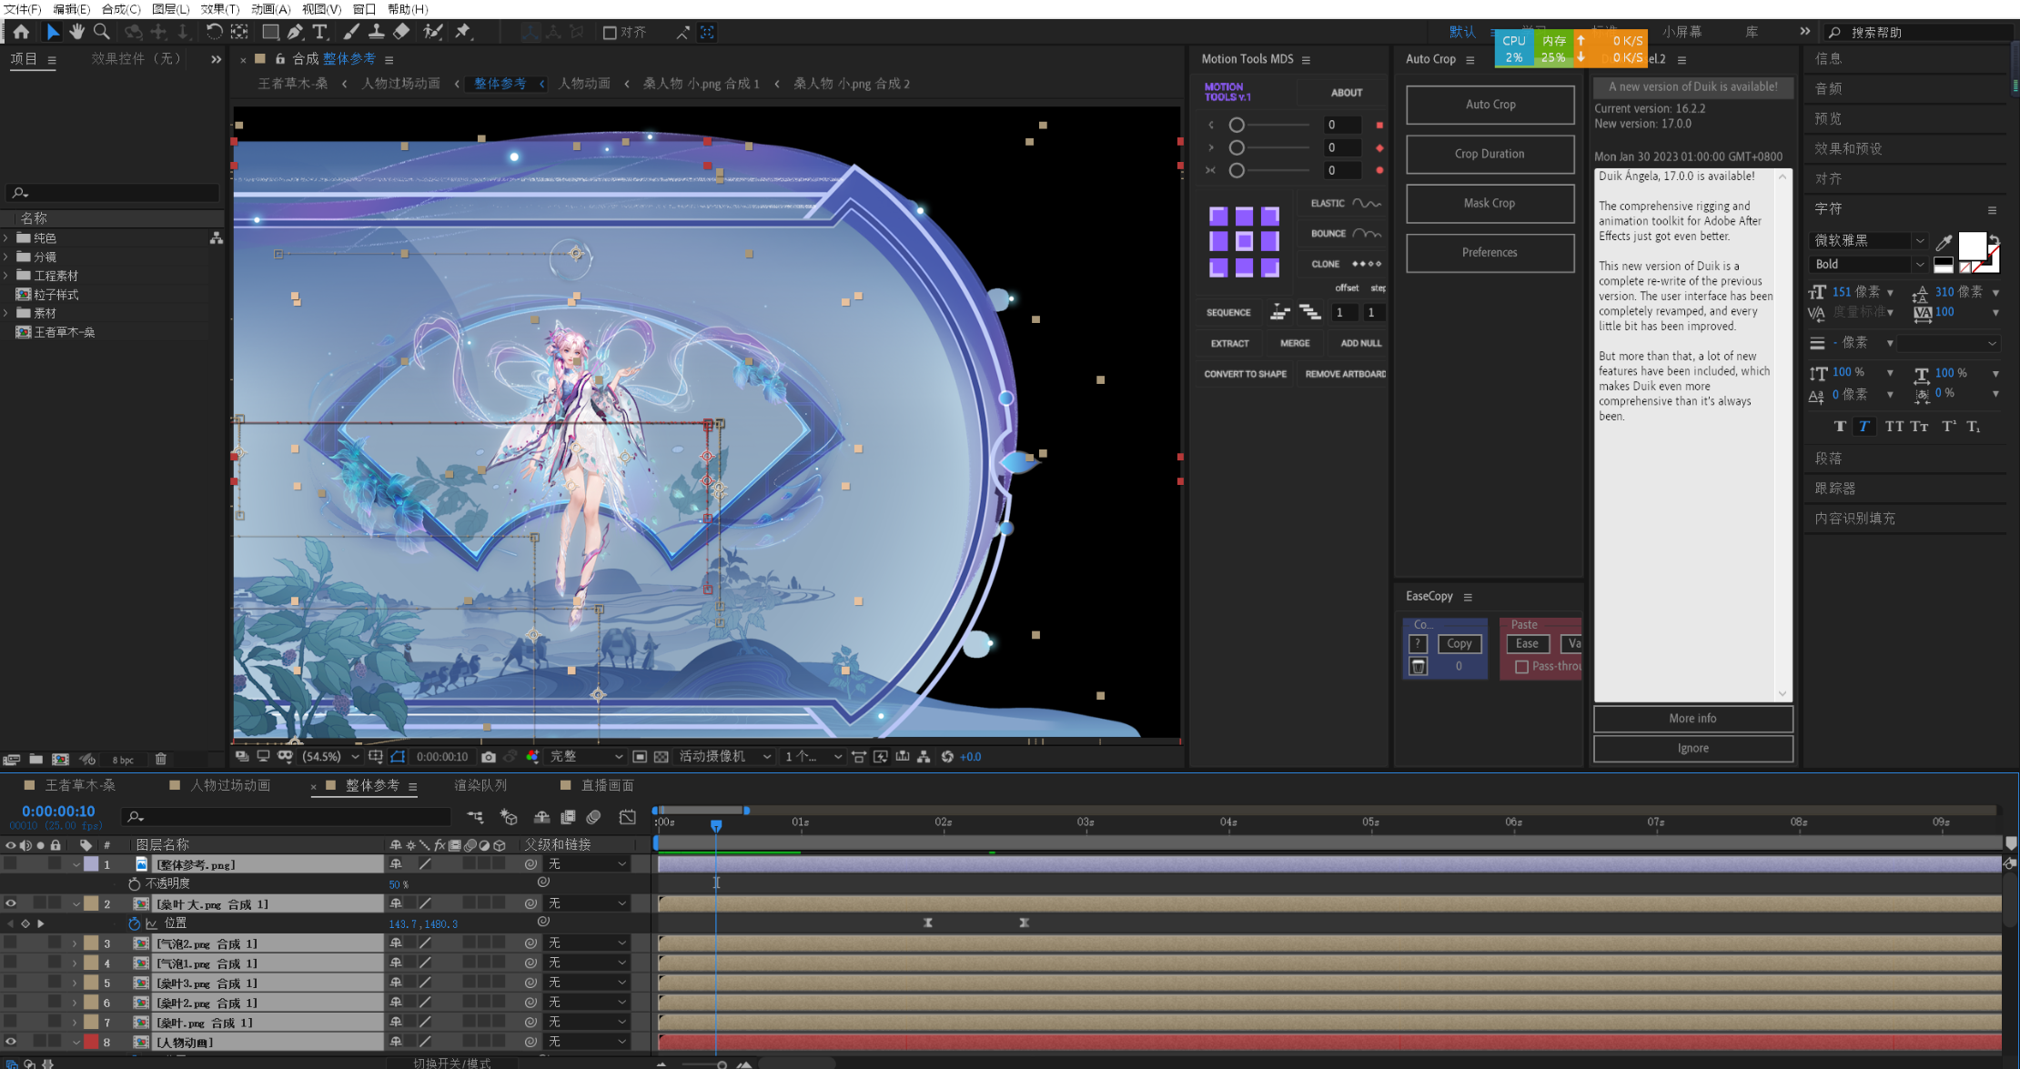Viewport: 2020px width, 1069px height.
Task: Hide layer 8 人物动画 via eye icon
Action: (11, 1043)
